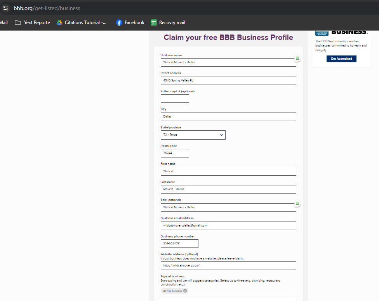Focus the City input field

[228, 117]
